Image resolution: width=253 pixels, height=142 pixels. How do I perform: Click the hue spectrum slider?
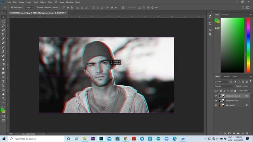coord(249,45)
